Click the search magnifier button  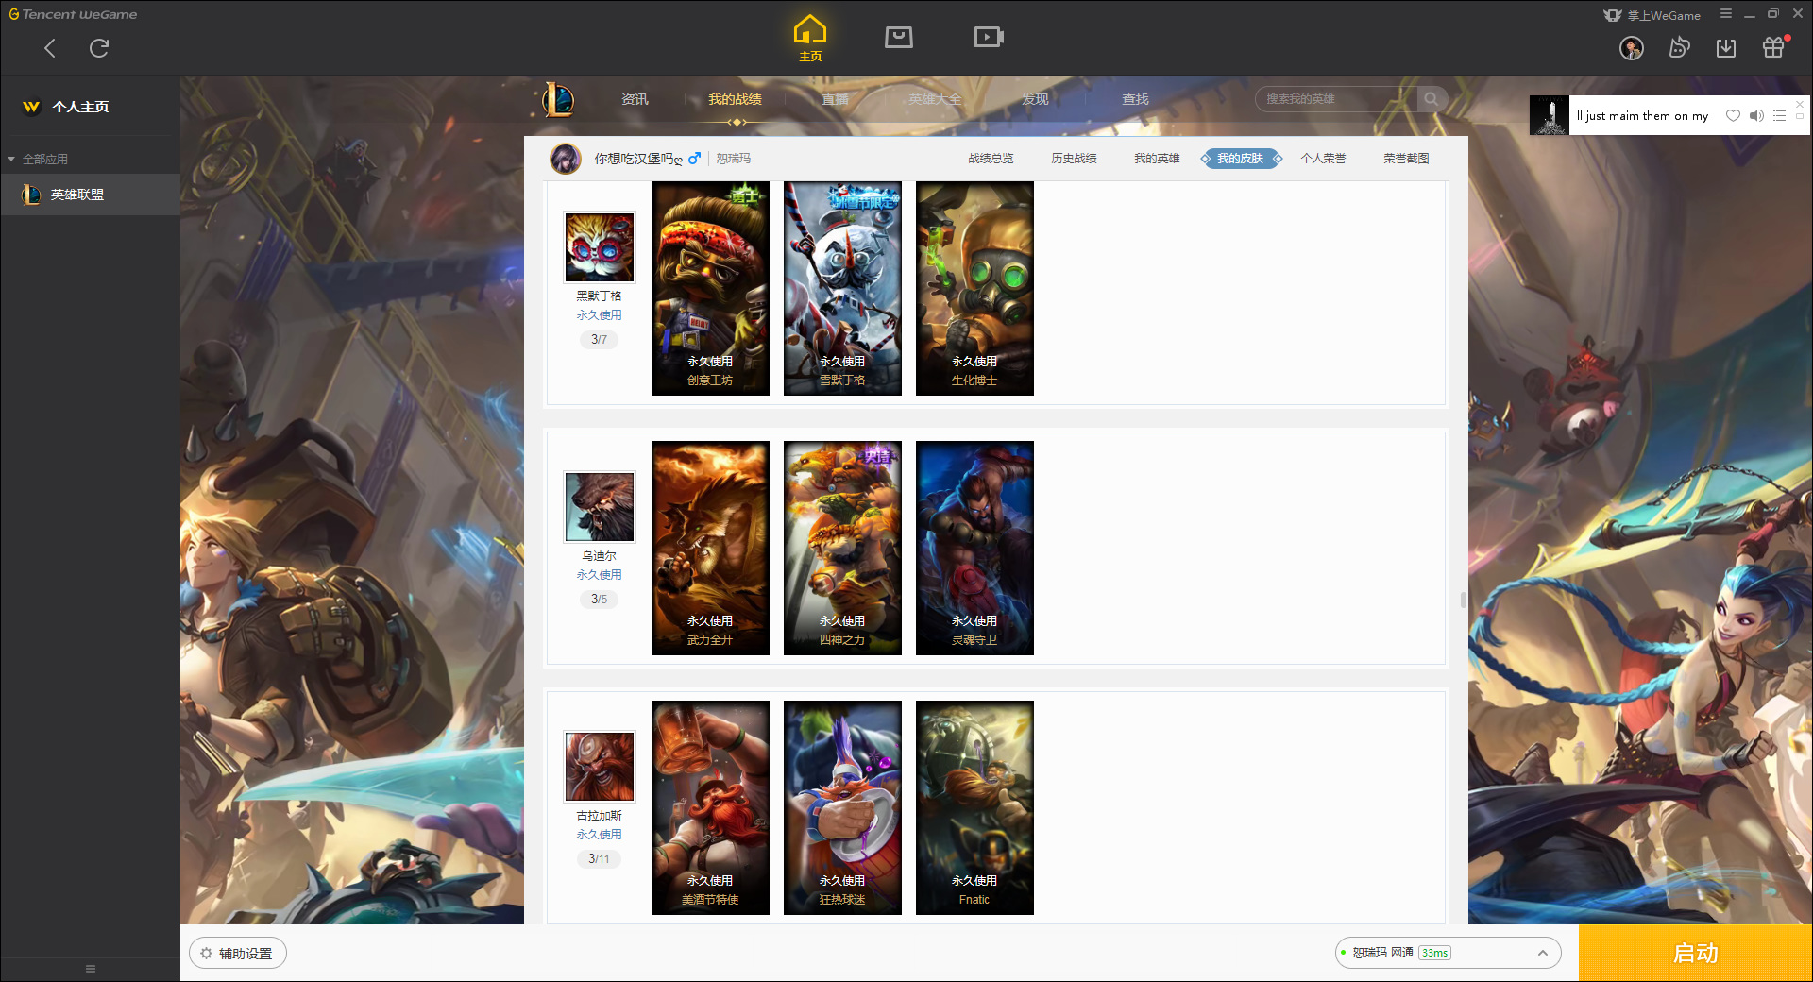click(x=1432, y=99)
